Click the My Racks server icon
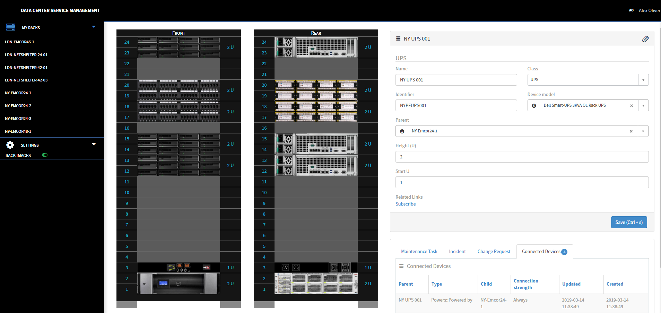 (11, 27)
